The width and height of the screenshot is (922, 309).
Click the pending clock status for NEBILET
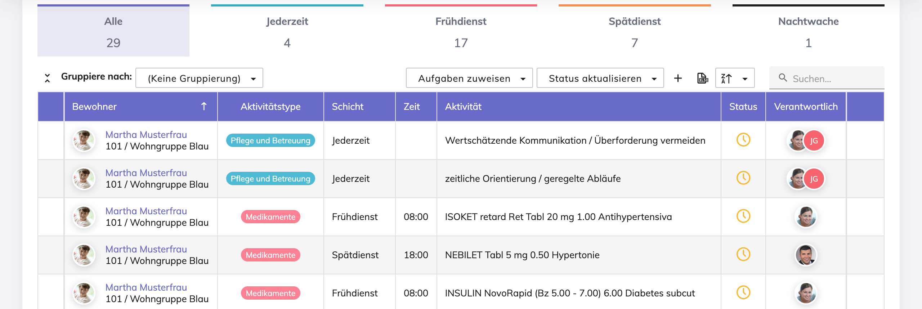click(x=743, y=255)
